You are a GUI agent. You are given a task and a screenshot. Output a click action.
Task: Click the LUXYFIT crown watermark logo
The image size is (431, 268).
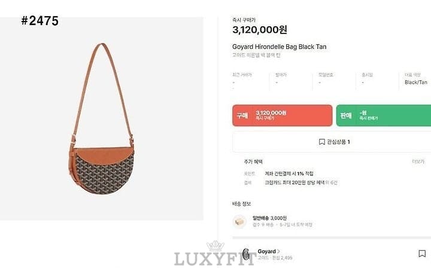point(215,254)
